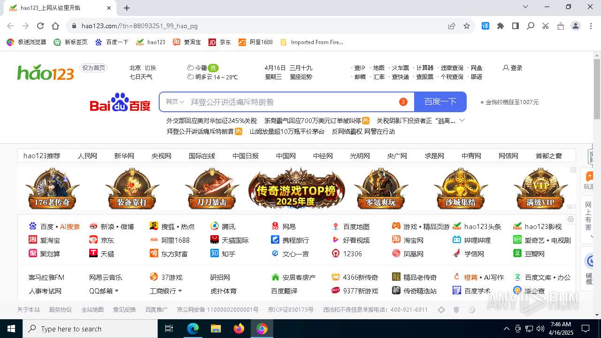Open the extensions puzzle icon
This screenshot has width=601, height=338.
[x=501, y=26]
